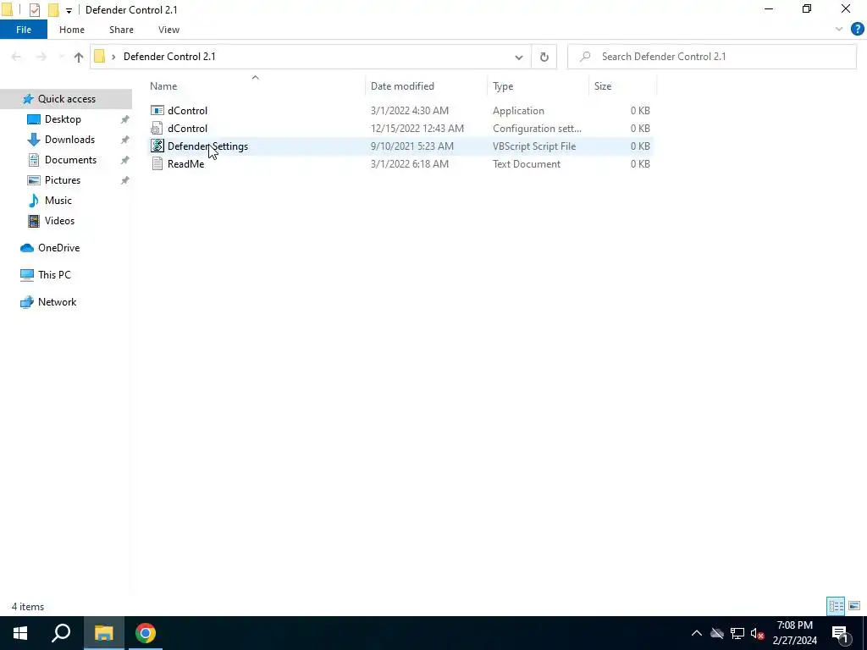Click Defender Control 2.1 in address bar
The image size is (867, 650).
pyautogui.click(x=169, y=57)
